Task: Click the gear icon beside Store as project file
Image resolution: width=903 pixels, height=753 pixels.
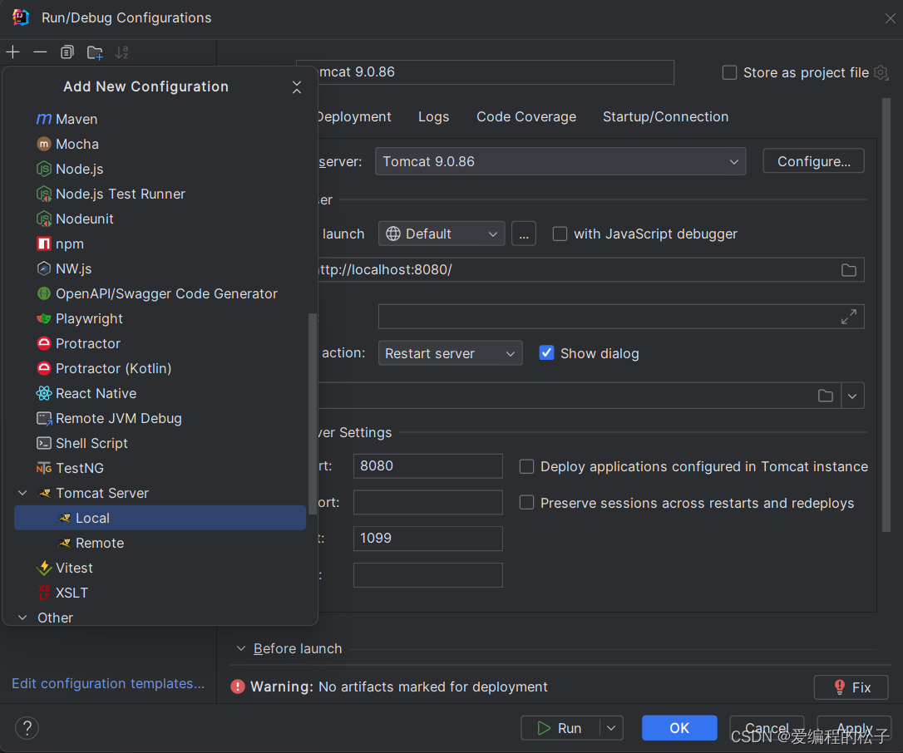Action: click(x=881, y=72)
